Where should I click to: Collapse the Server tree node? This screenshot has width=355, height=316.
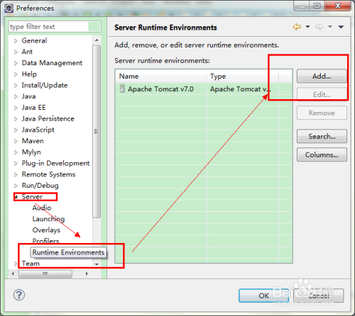16,197
